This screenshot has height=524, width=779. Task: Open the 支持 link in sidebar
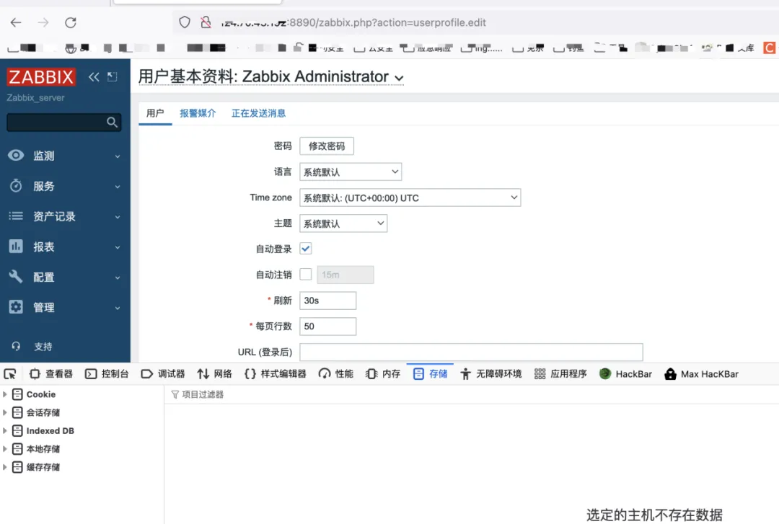pyautogui.click(x=43, y=347)
